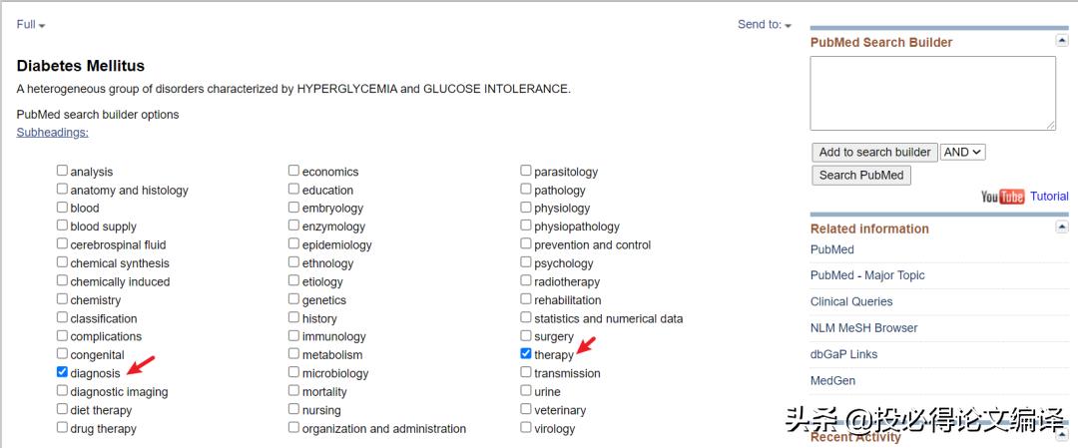Open the Full display format dropdown

[x=31, y=25]
